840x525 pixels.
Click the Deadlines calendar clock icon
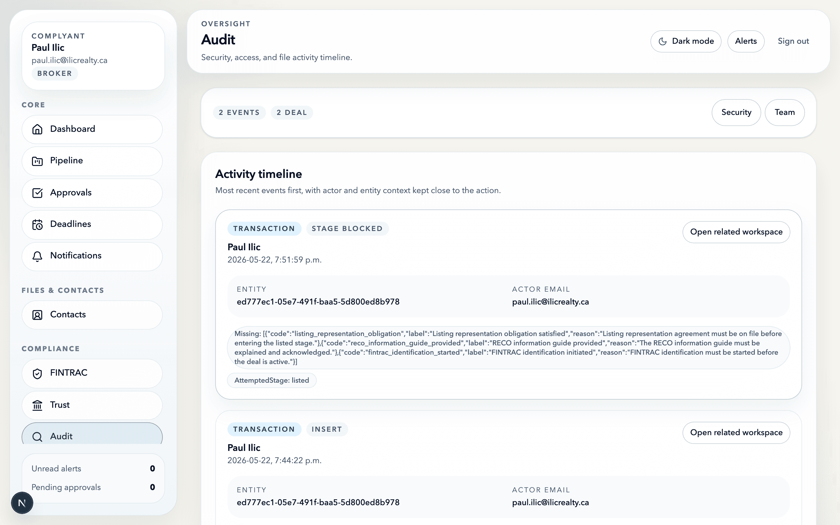click(x=37, y=225)
